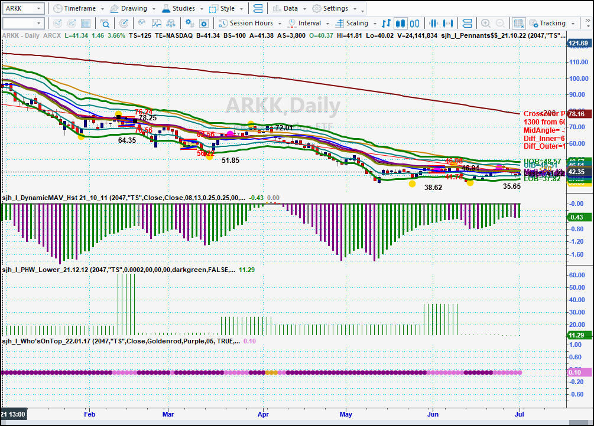The height and width of the screenshot is (426, 594).
Task: Click the Session Hours clock icon
Action: click(x=223, y=24)
